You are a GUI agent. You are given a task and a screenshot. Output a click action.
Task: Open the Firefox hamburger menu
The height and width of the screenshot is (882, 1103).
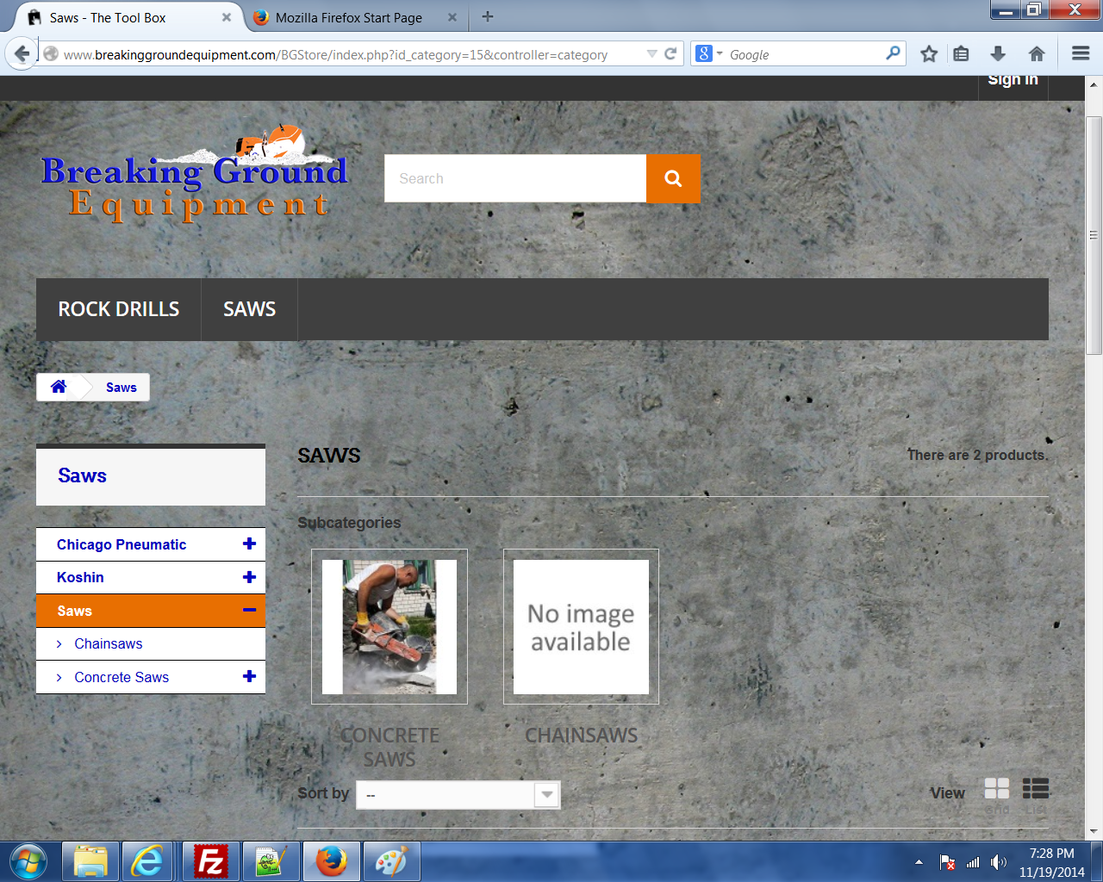pyautogui.click(x=1081, y=53)
